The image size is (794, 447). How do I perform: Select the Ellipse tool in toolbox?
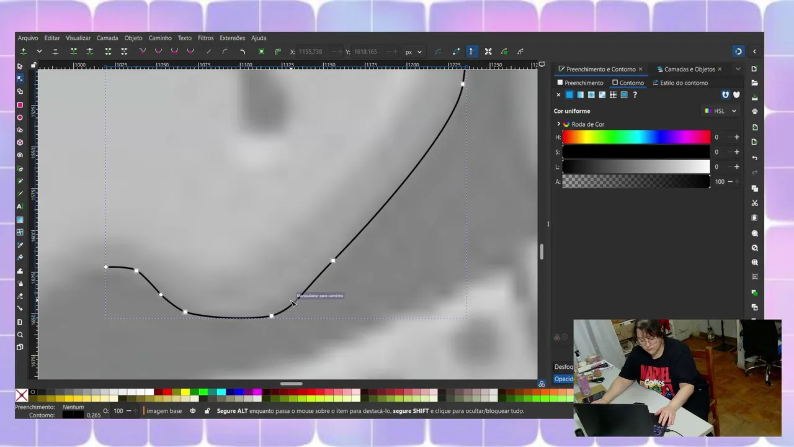(20, 117)
